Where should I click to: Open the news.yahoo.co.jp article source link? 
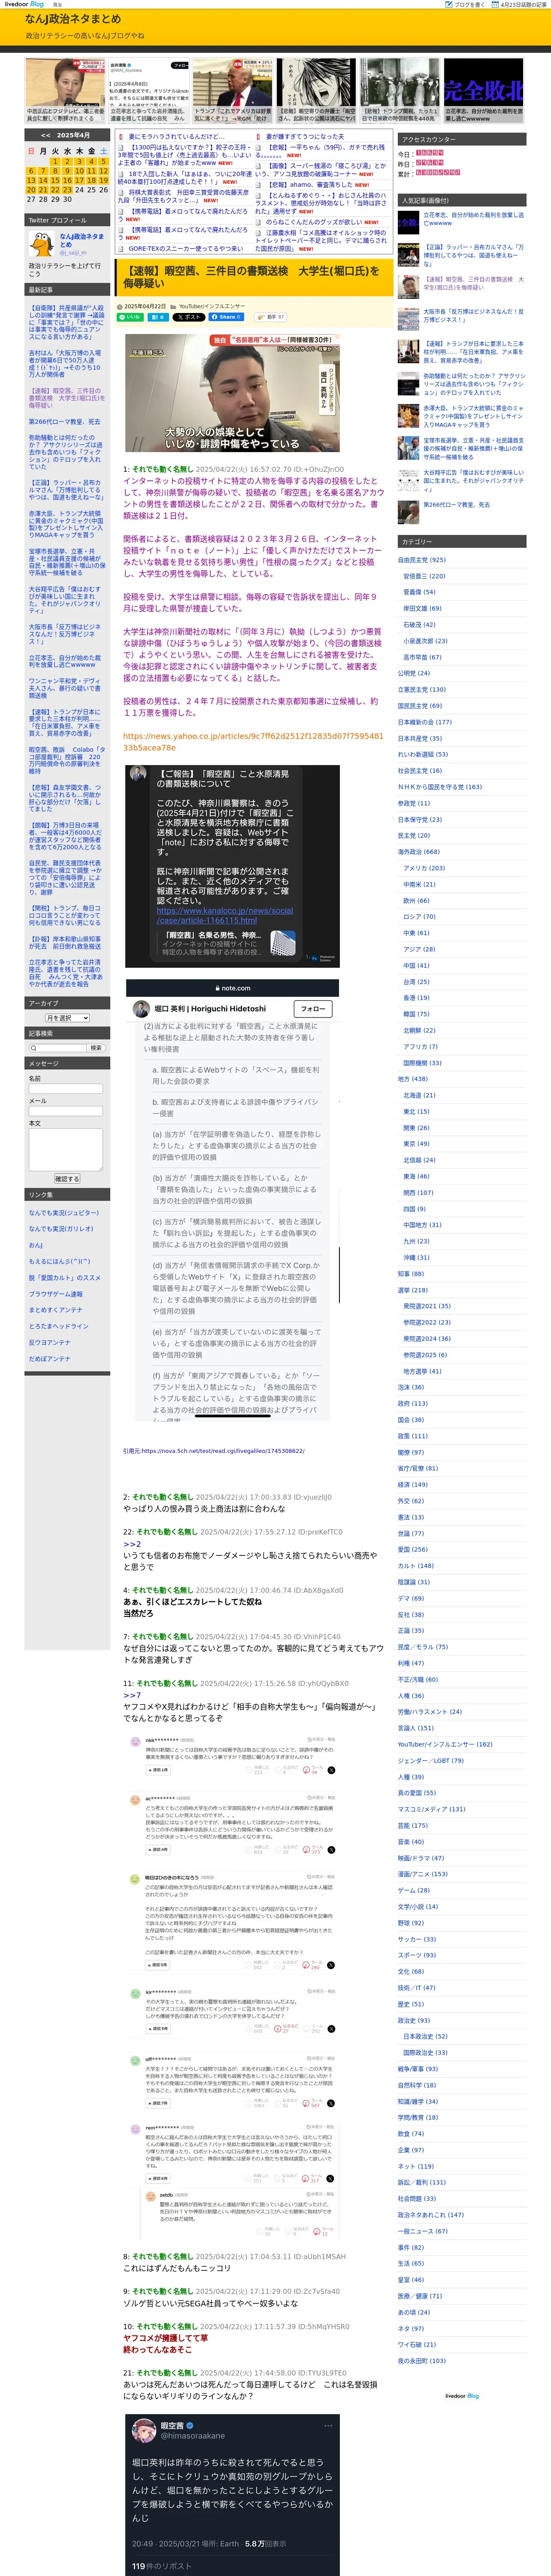pos(253,741)
